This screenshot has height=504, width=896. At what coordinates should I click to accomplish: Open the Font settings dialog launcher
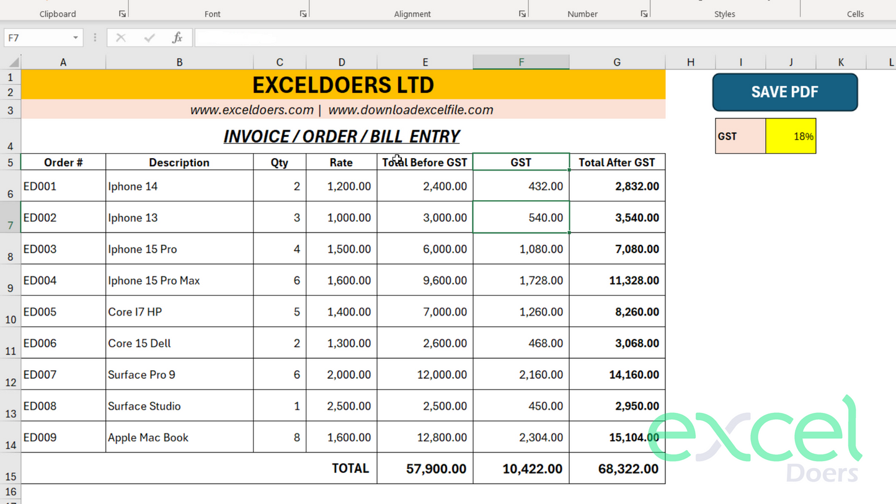(x=303, y=14)
